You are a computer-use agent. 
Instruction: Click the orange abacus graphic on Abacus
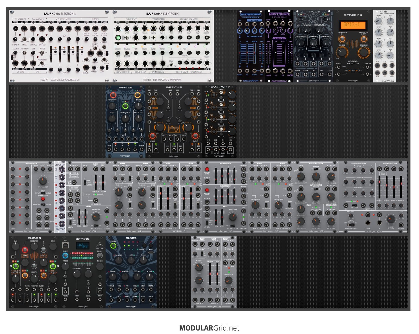click(x=173, y=129)
